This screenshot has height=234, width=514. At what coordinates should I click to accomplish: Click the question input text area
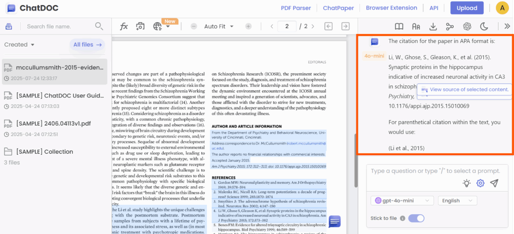click(436, 171)
